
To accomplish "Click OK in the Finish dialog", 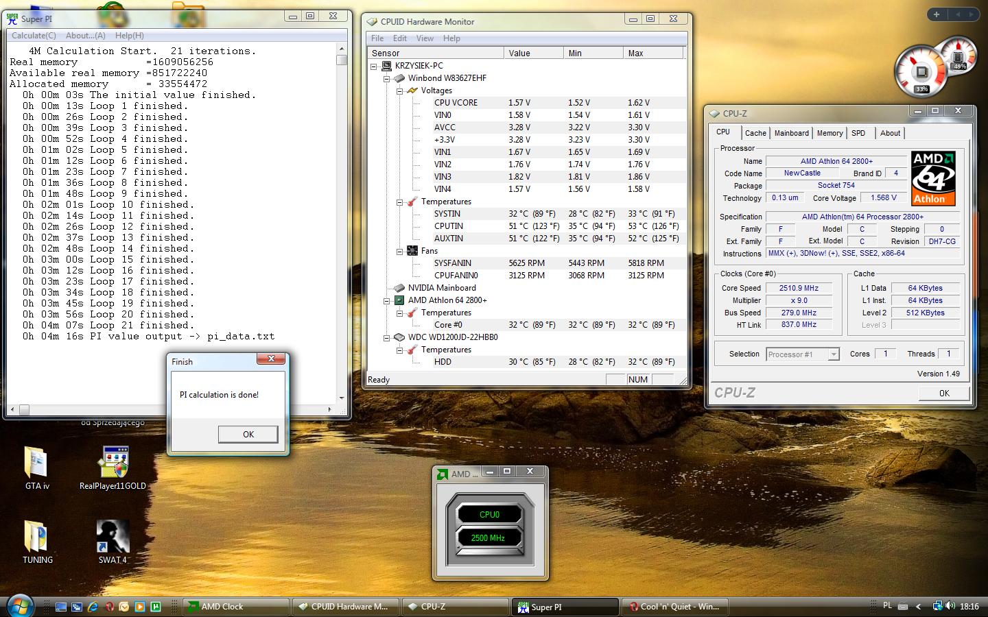I will click(x=248, y=434).
